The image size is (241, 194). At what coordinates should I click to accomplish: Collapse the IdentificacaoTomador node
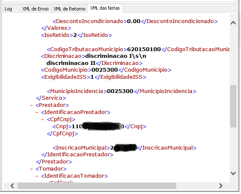point(37,176)
